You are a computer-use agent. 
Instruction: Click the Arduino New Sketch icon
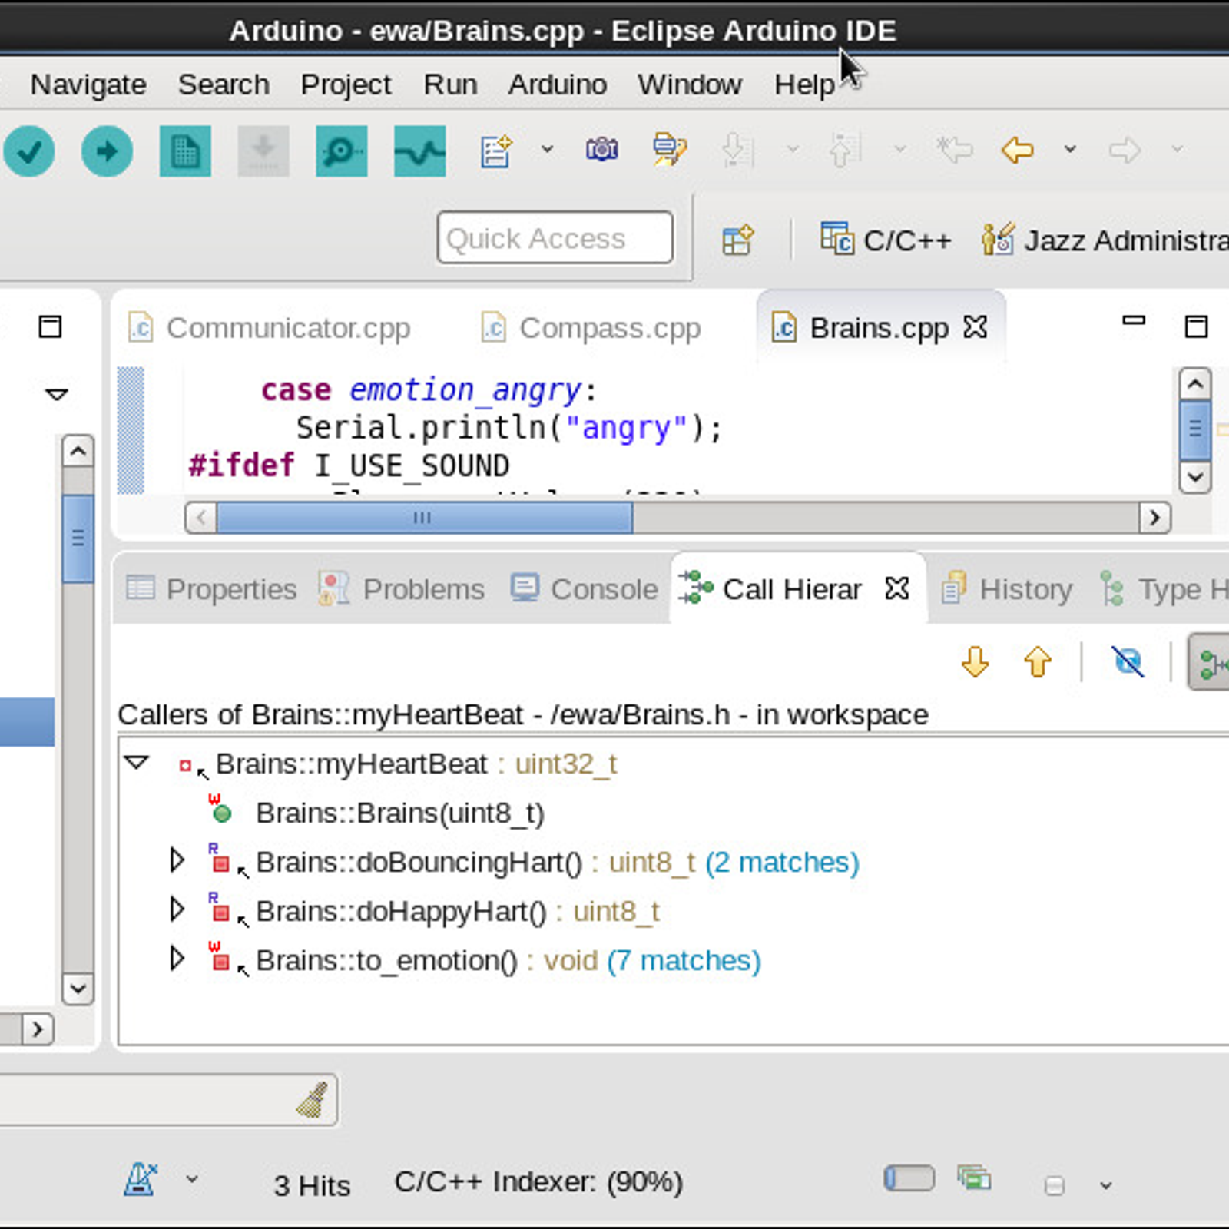(185, 151)
